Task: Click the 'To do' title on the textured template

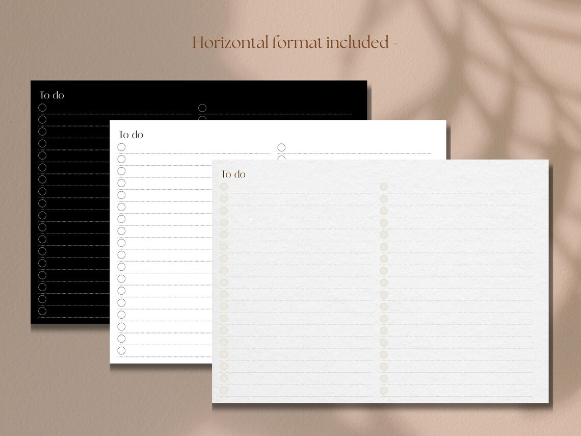Action: pyautogui.click(x=233, y=174)
